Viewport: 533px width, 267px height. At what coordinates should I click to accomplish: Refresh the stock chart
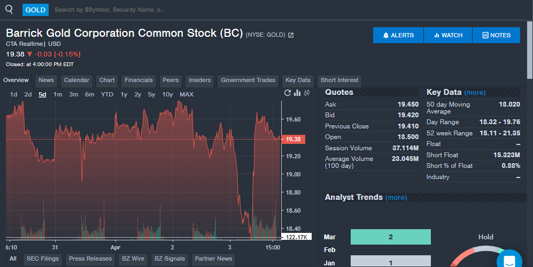(x=288, y=93)
